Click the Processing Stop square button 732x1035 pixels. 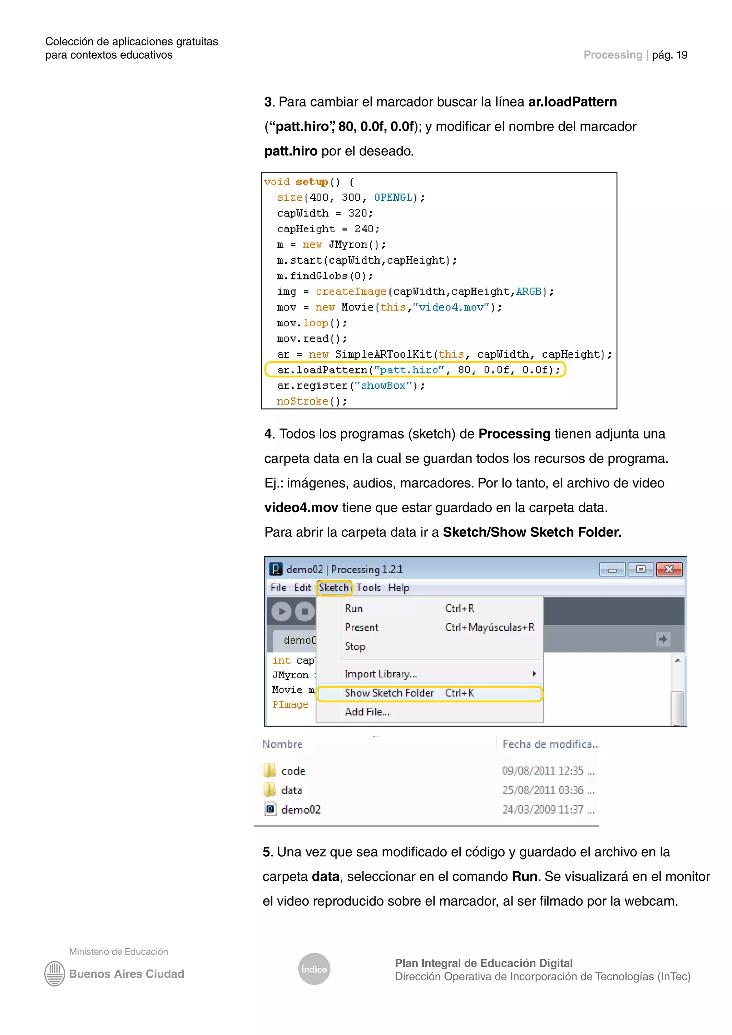pos(305,612)
